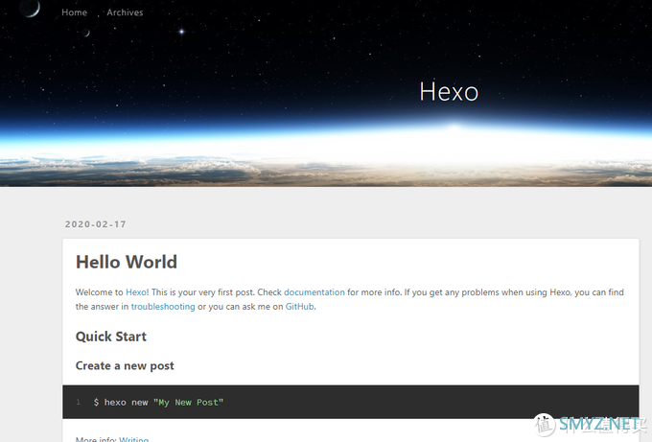Open the Writing link under More info

pos(134,439)
